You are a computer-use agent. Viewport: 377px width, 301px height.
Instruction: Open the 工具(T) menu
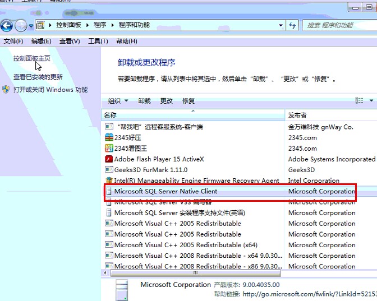coord(98,41)
